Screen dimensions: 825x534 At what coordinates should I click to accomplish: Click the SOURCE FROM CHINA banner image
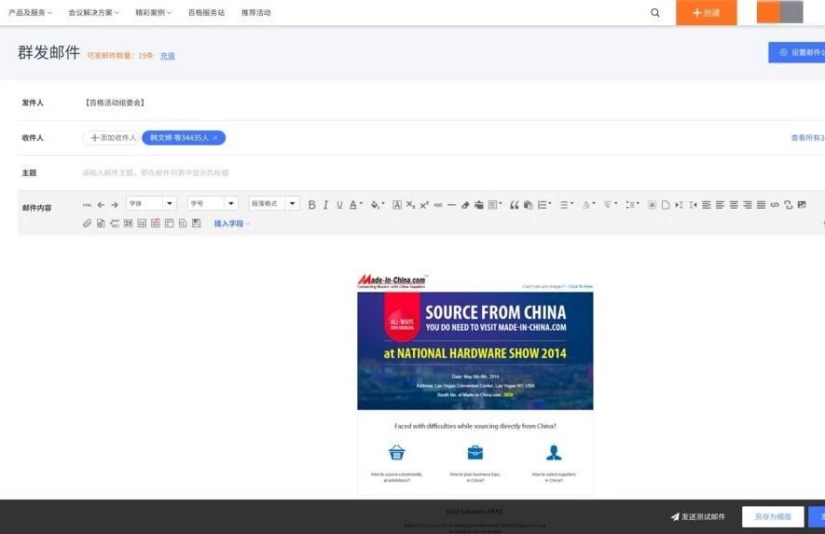[x=475, y=351]
